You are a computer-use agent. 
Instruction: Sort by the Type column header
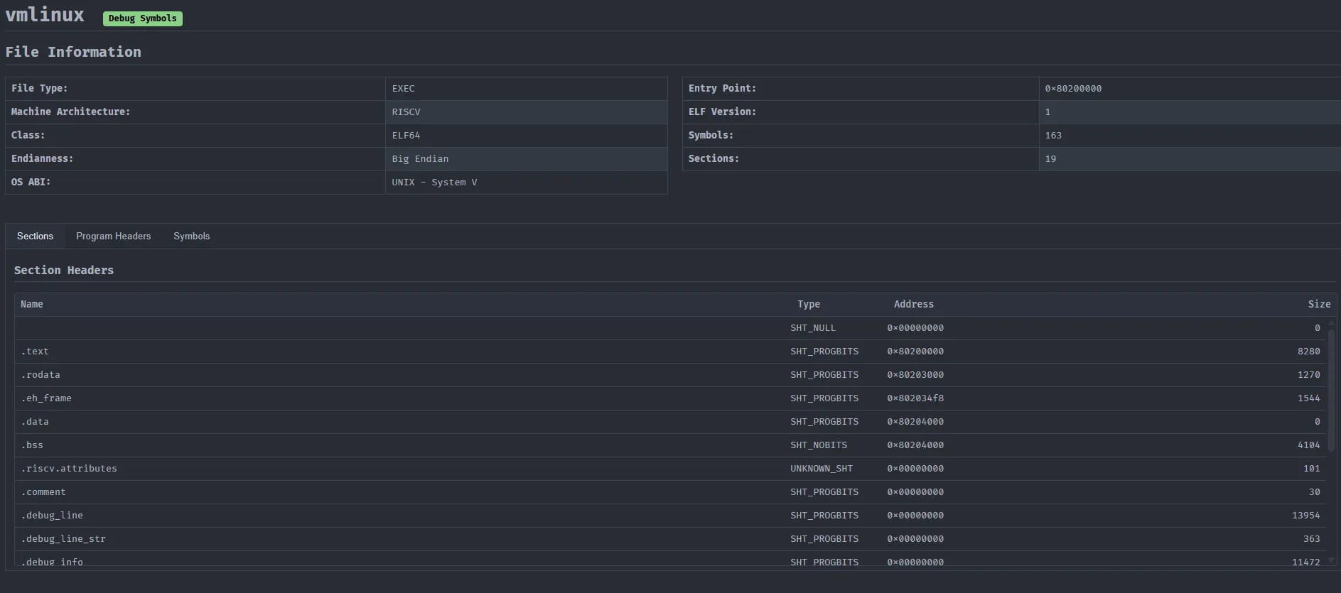pos(808,304)
